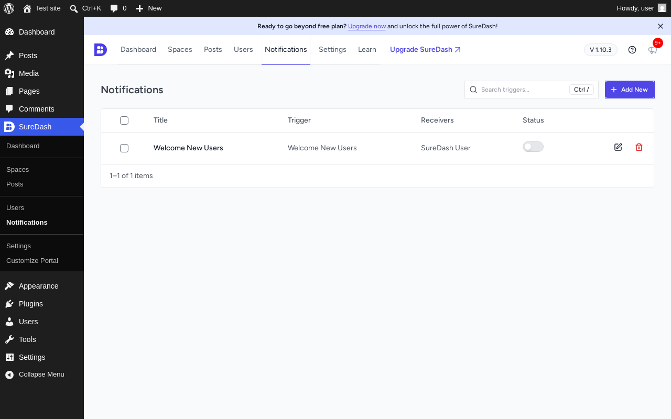Open the Pages menu item
The image size is (671, 419).
(42, 91)
